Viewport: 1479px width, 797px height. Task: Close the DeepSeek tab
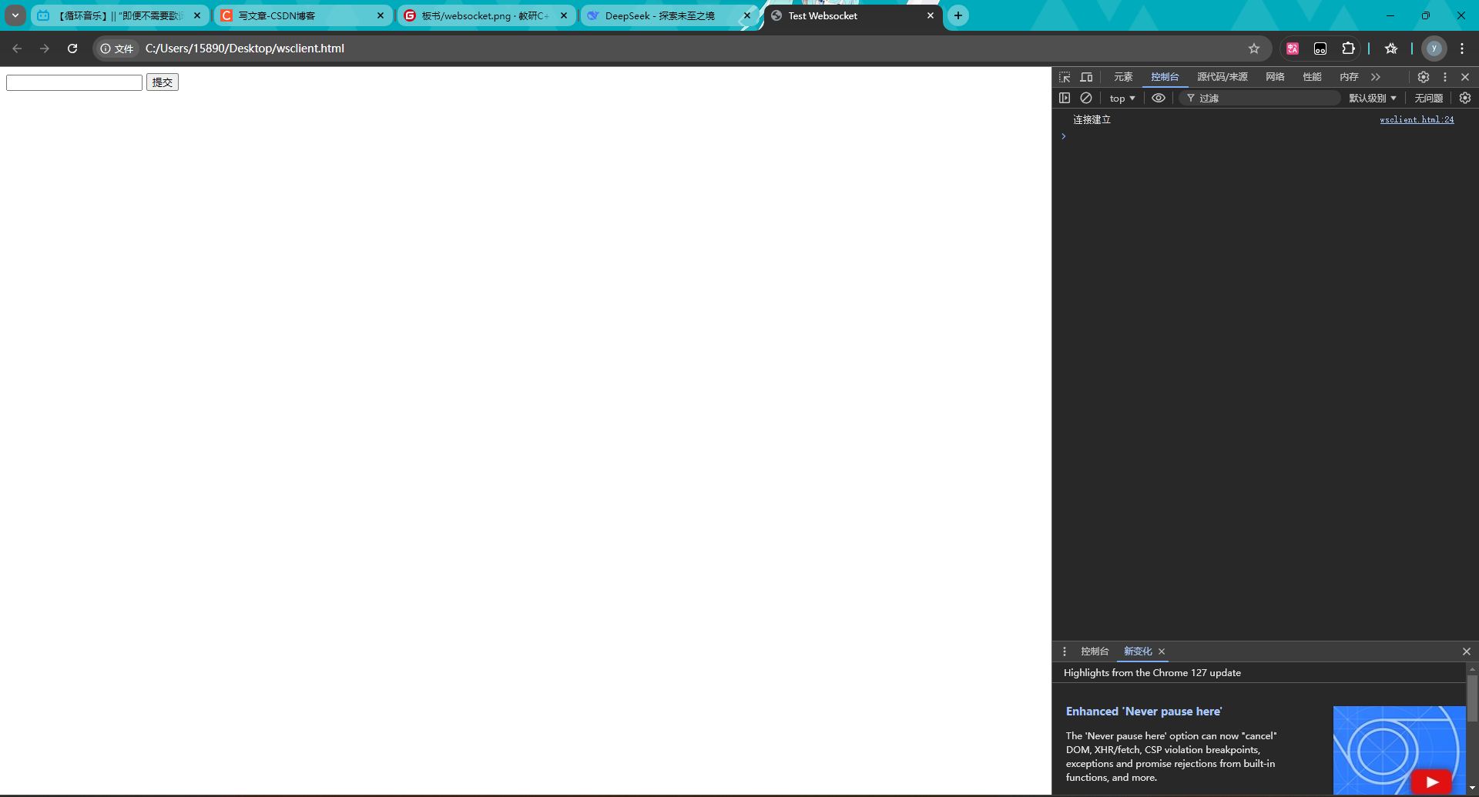point(746,15)
